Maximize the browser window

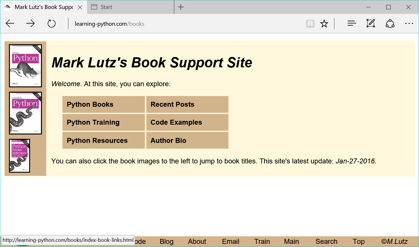point(388,7)
